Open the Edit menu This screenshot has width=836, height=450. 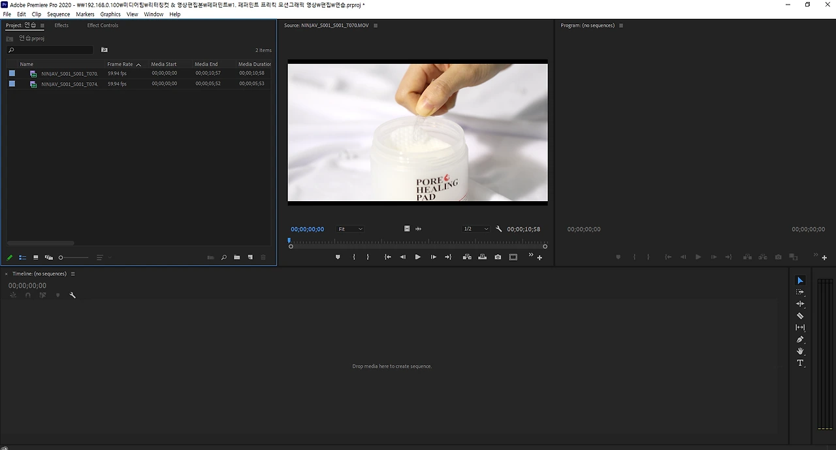pos(22,14)
